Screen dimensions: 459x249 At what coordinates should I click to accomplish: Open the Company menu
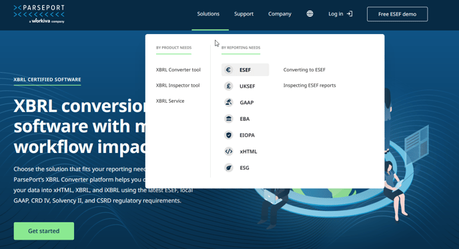point(280,14)
